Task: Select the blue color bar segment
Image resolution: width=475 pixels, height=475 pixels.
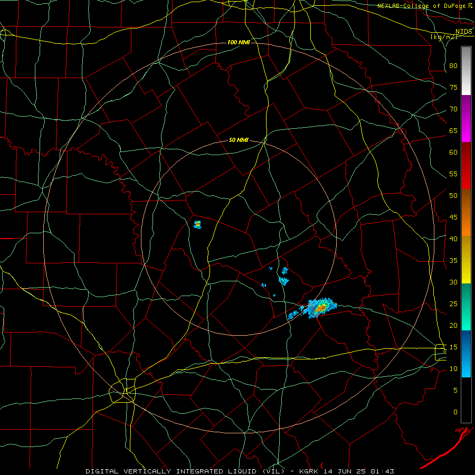Action: coord(466,354)
